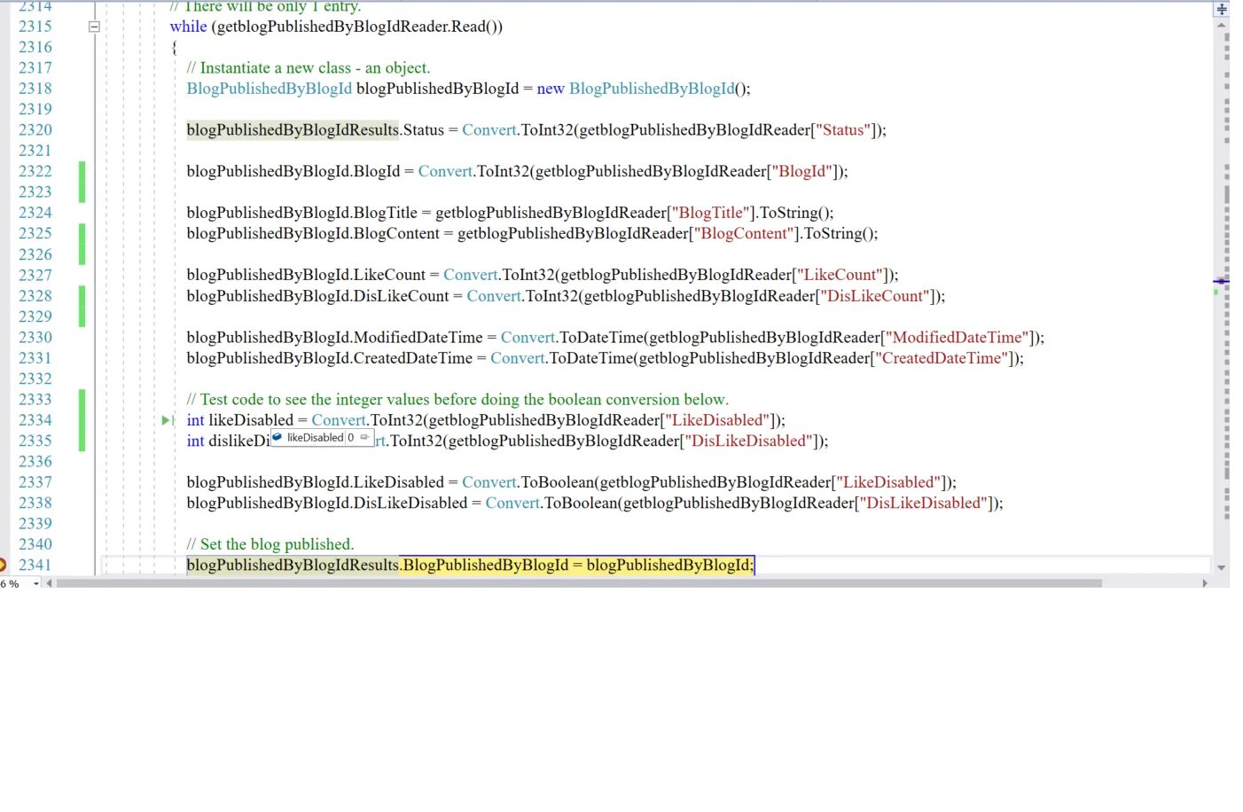1243x812 pixels.
Task: Click the yellow highlighted assignment on line 2341
Action: 577,565
